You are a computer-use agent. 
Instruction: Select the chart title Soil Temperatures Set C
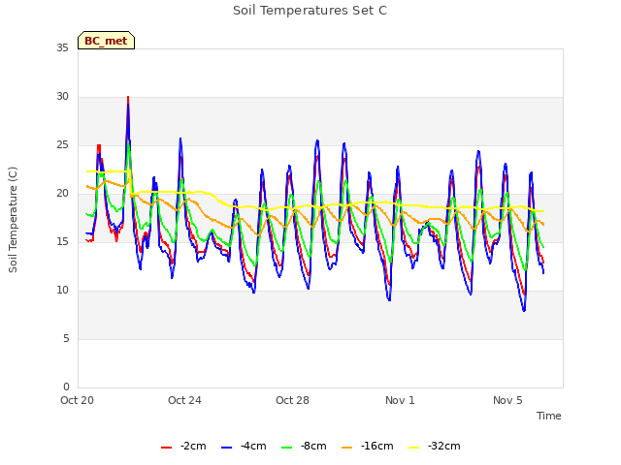[310, 11]
